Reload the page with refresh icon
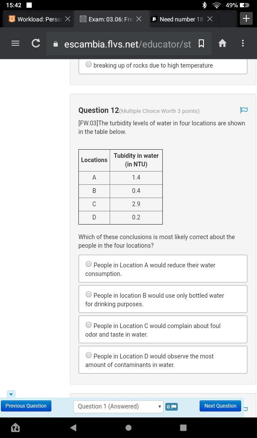The height and width of the screenshot is (438, 257). (x=36, y=43)
